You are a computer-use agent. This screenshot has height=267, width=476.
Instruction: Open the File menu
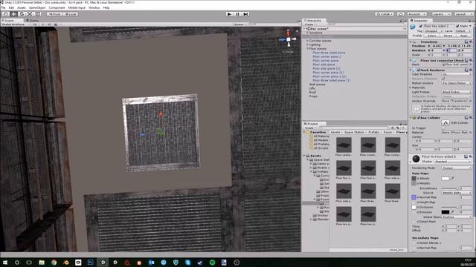[3, 7]
